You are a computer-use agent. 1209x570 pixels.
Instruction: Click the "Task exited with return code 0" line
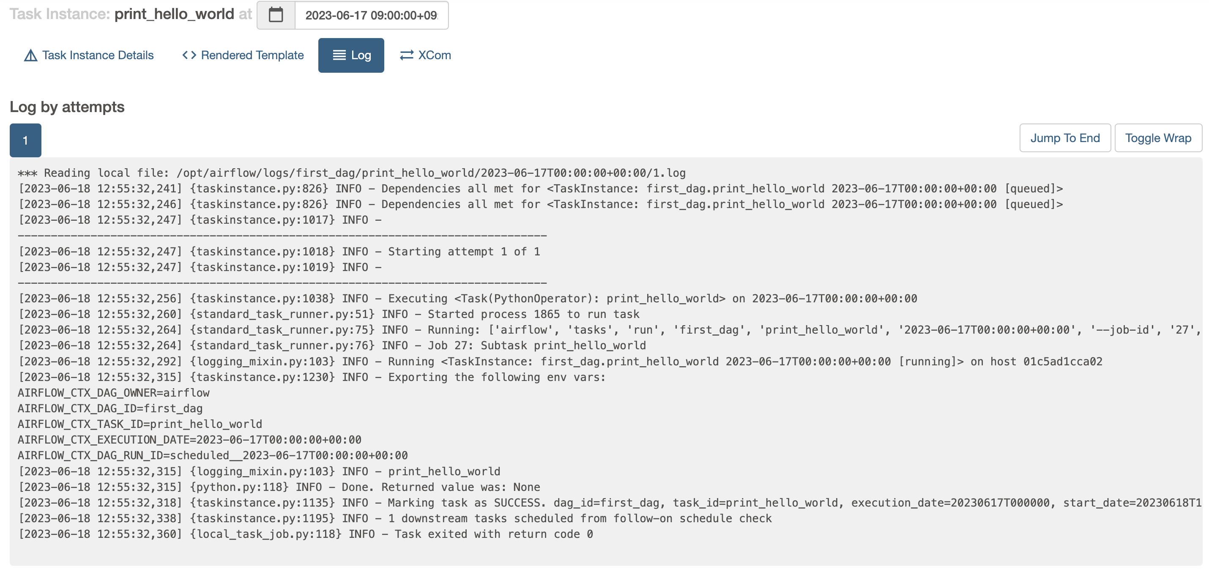[306, 534]
